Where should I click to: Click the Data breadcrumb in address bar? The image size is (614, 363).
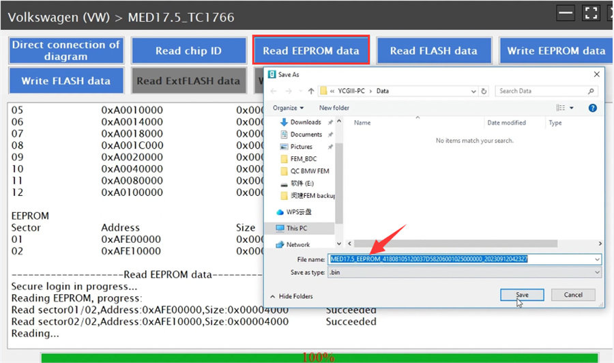[382, 91]
